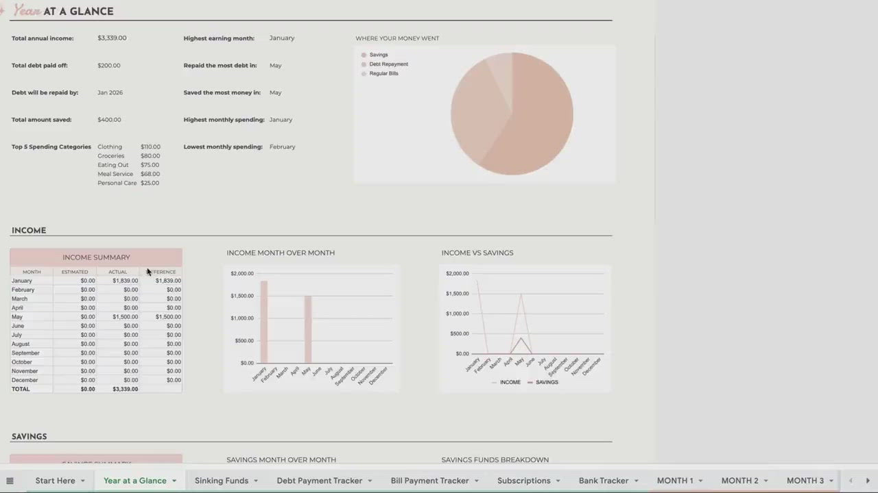
Task: Switch to the Debt Payment Tracker sheet
Action: click(319, 481)
